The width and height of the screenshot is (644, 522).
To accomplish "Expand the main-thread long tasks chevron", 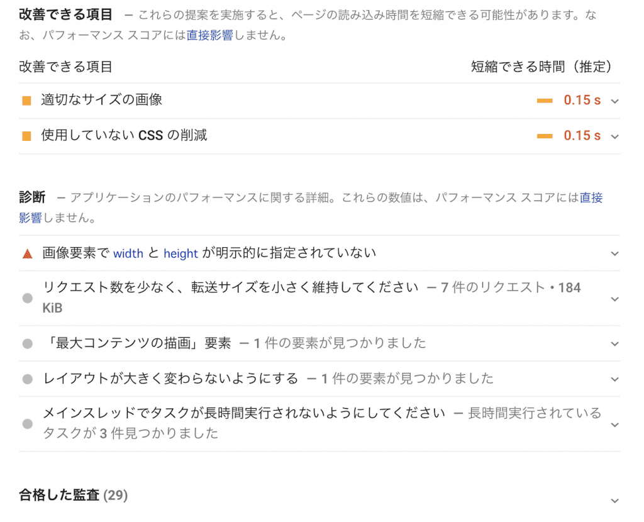I will click(614, 425).
